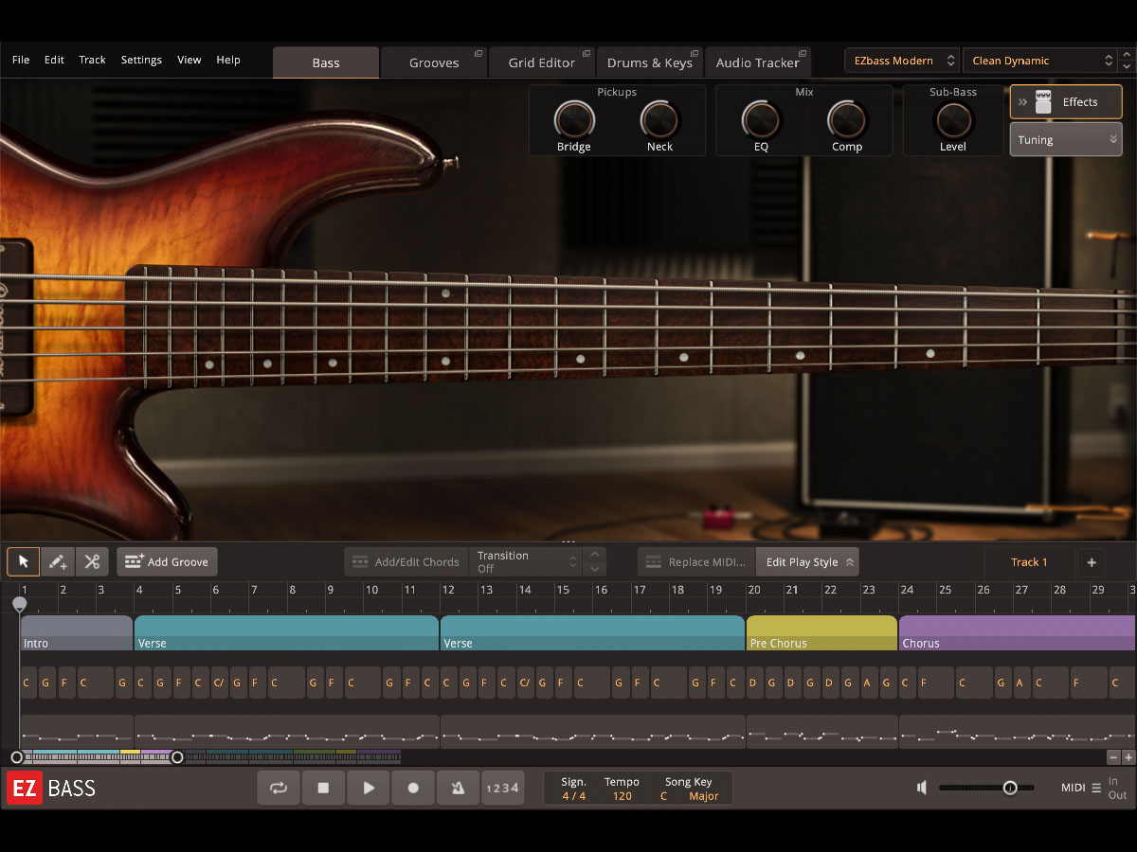Screen dimensions: 1137x852
Task: Mute output with the speaker icon
Action: coord(922,788)
